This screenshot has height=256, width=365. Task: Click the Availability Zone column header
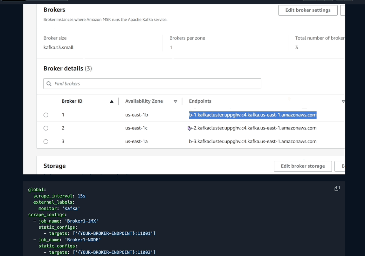[144, 101]
